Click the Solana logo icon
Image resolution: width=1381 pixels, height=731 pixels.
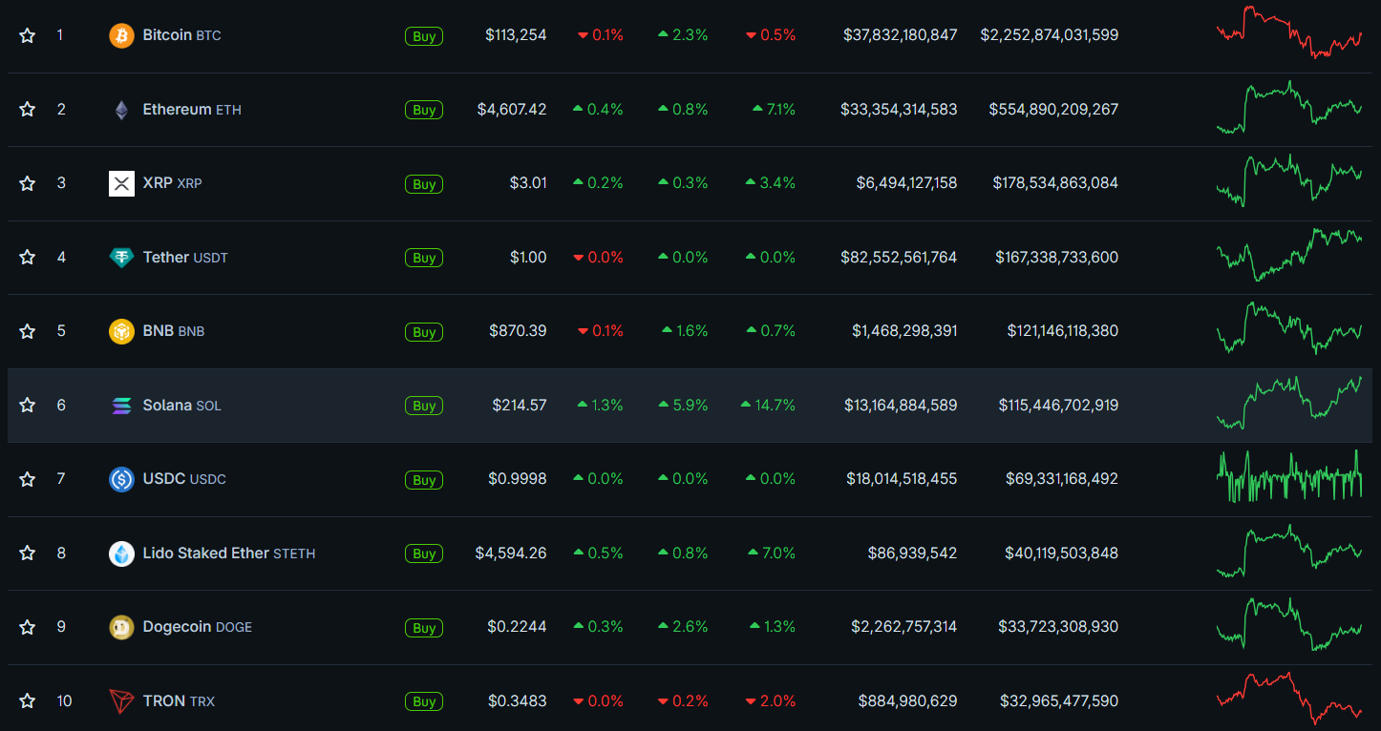pyautogui.click(x=121, y=406)
